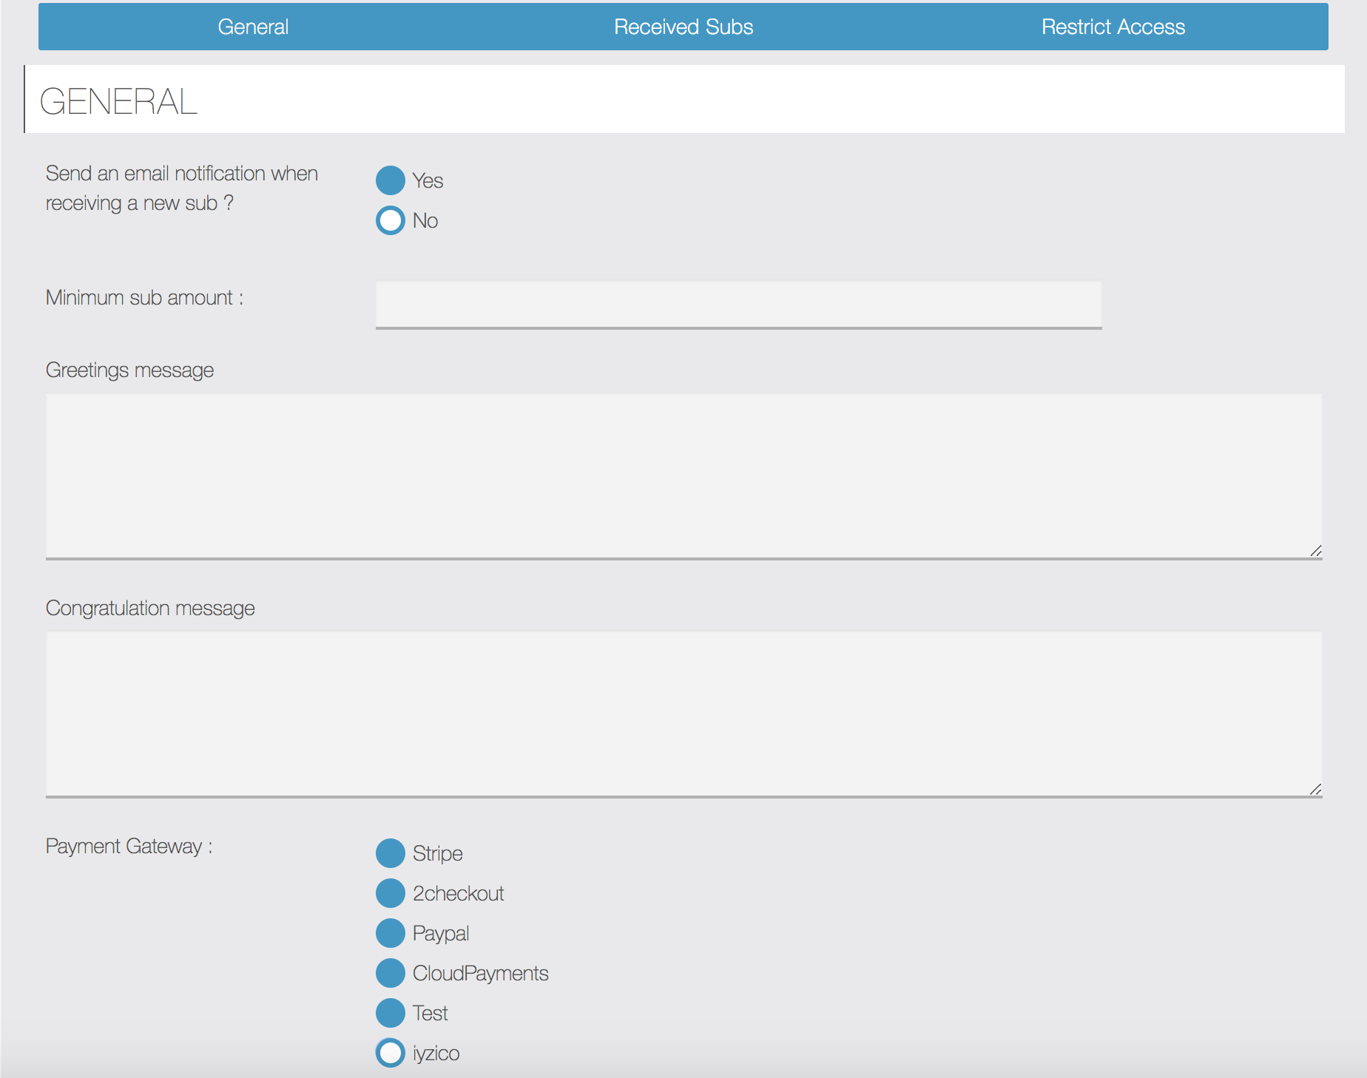Click the 'Congratulation message' label
The width and height of the screenshot is (1367, 1078).
point(150,608)
